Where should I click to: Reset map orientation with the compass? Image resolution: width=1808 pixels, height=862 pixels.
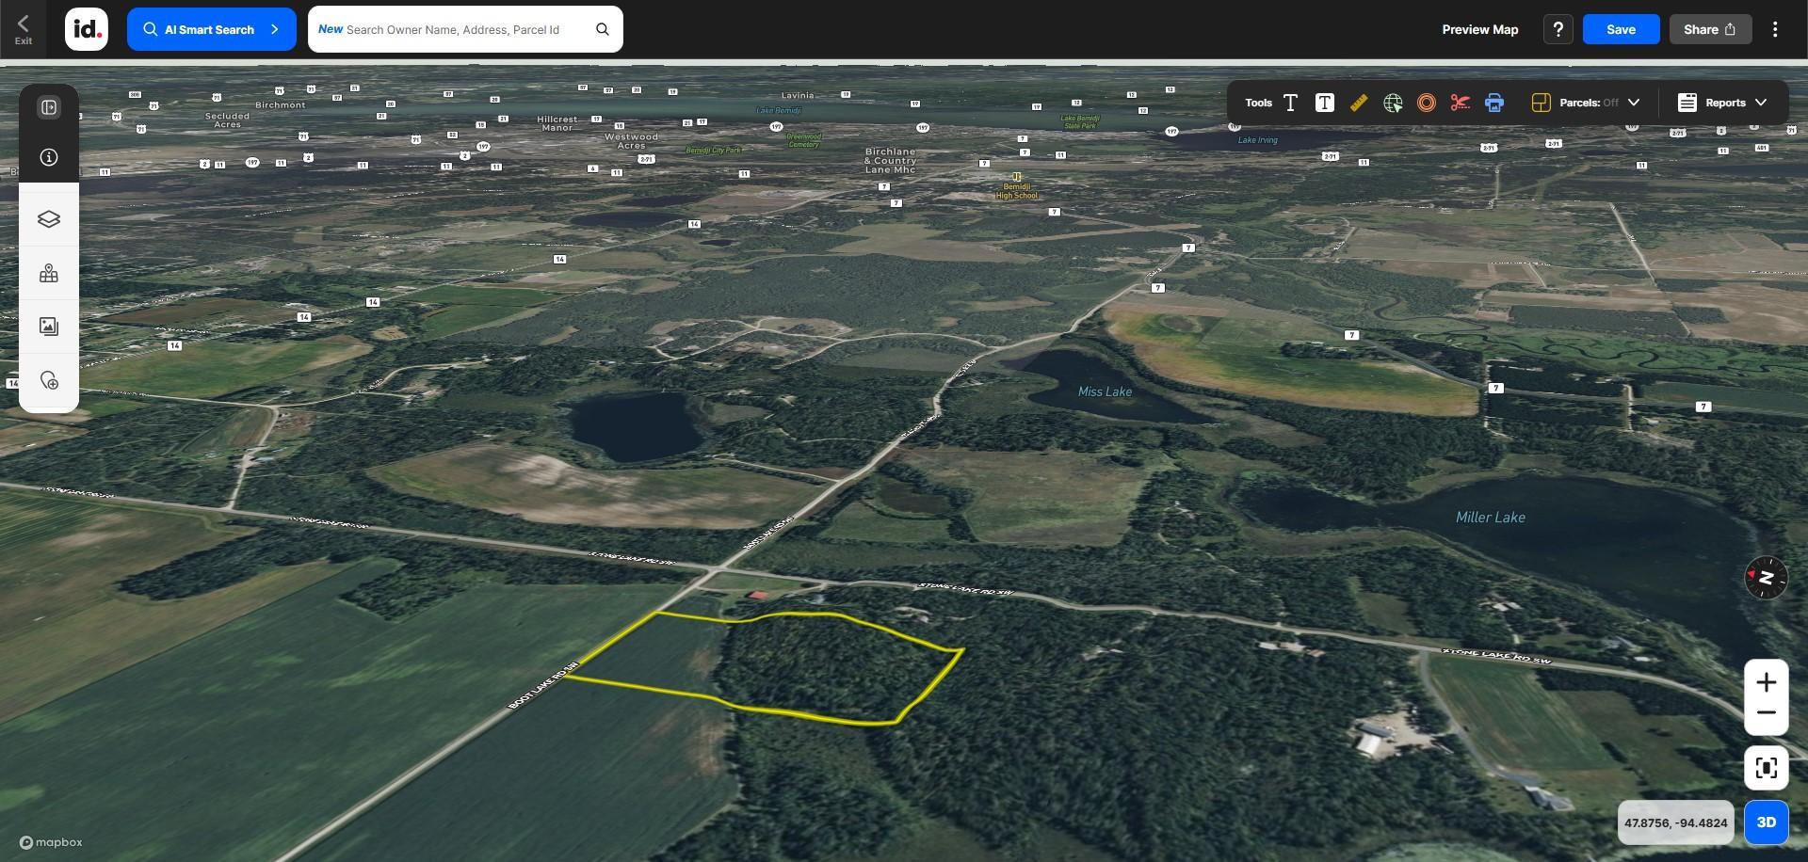1766,577
